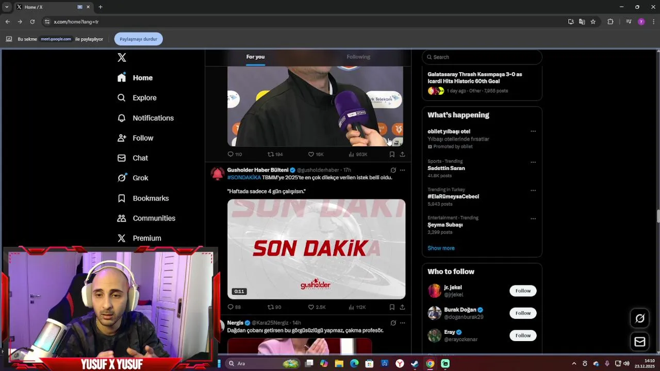Bookmark the post with 963K views
This screenshot has height=371, width=660.
pyautogui.click(x=392, y=155)
